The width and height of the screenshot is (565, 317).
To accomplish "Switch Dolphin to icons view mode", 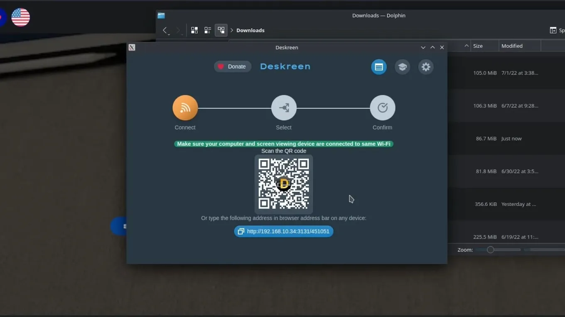I will (194, 30).
